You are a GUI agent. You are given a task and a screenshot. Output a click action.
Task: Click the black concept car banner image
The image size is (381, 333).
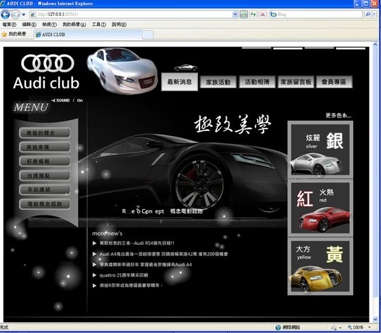(185, 174)
